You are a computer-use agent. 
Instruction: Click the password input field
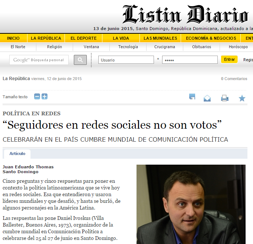click(x=190, y=60)
